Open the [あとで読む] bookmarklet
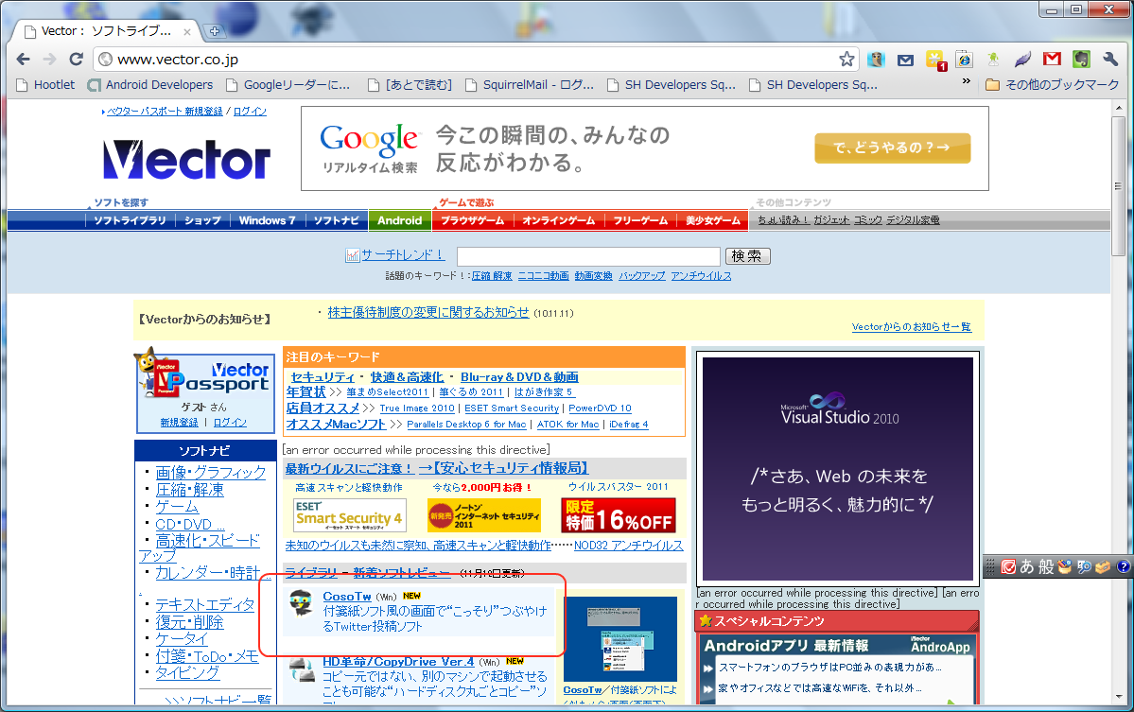This screenshot has height=712, width=1134. pyautogui.click(x=410, y=84)
